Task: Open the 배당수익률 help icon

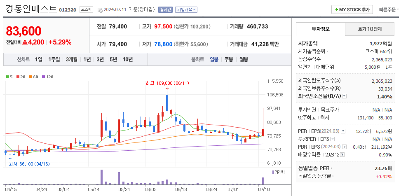Action: [x=342, y=154]
